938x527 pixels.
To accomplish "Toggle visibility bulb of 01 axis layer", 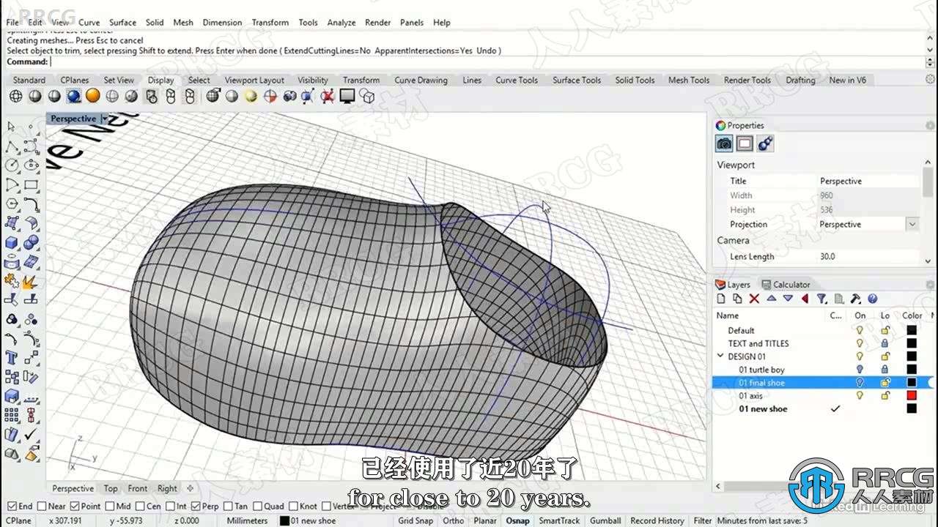I will click(x=860, y=396).
